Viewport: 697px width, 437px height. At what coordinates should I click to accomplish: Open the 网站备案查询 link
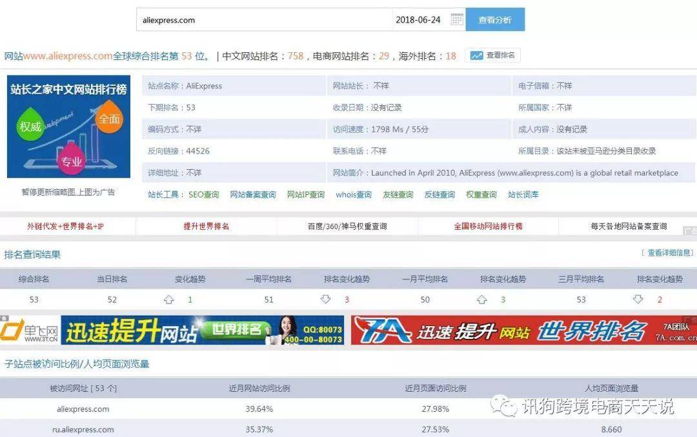[253, 194]
